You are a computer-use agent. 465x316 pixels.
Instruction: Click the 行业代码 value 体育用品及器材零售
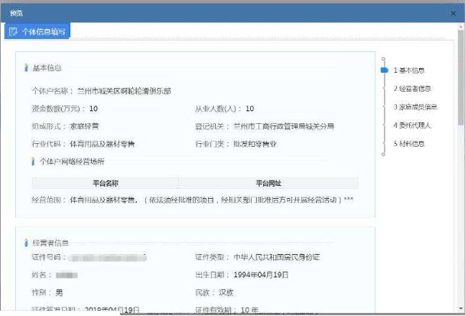point(102,144)
